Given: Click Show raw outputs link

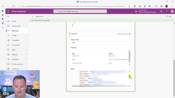Looking at the screenshot, I should 123,34.
